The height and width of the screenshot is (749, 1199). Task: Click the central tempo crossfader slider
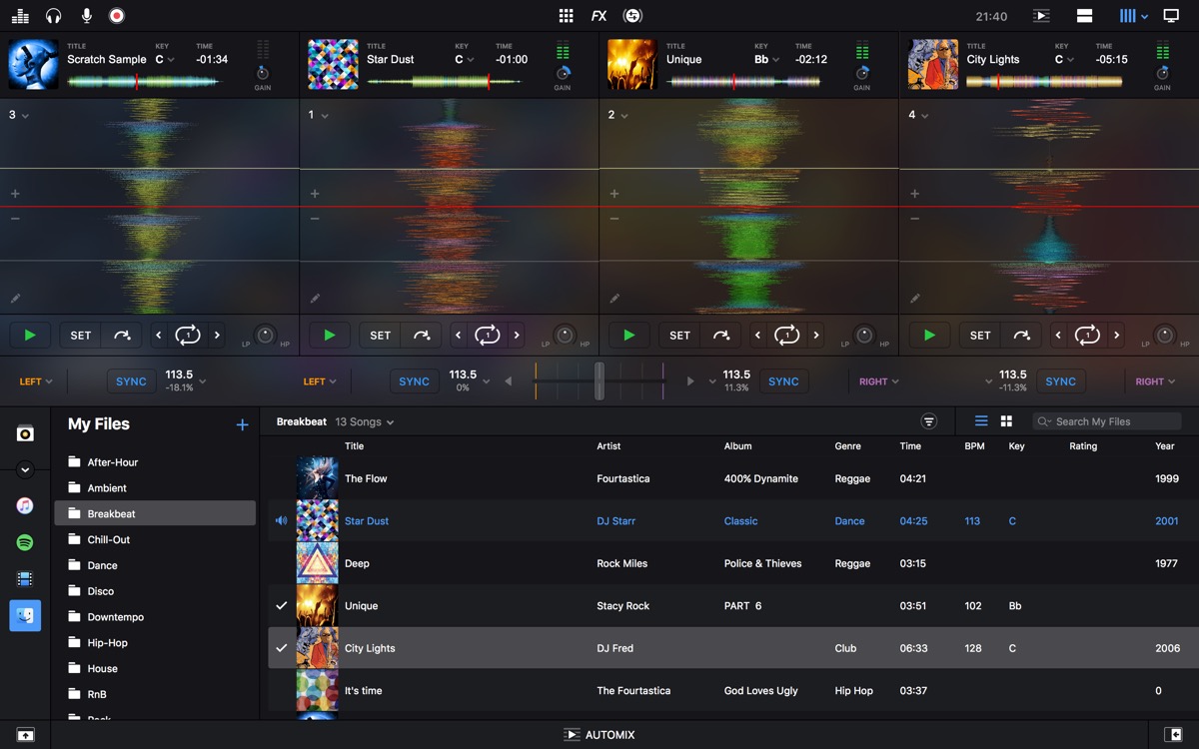(x=599, y=380)
